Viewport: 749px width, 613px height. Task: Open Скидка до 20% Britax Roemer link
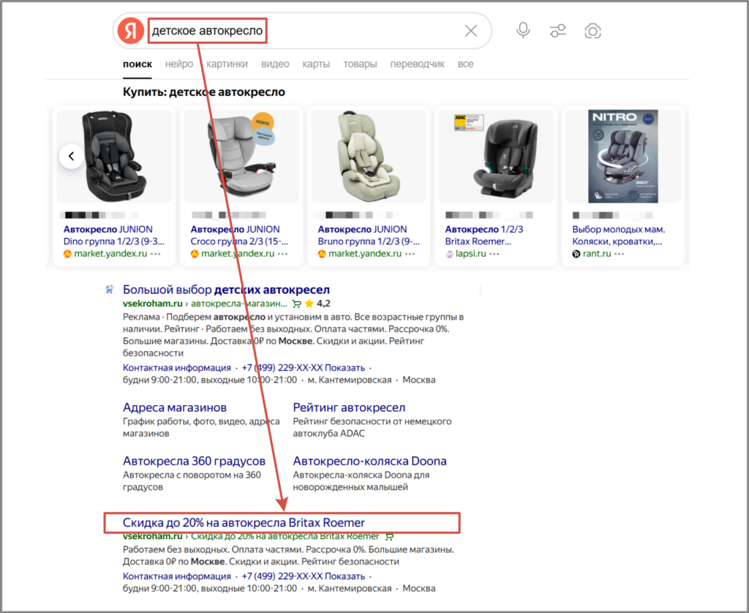point(244,522)
